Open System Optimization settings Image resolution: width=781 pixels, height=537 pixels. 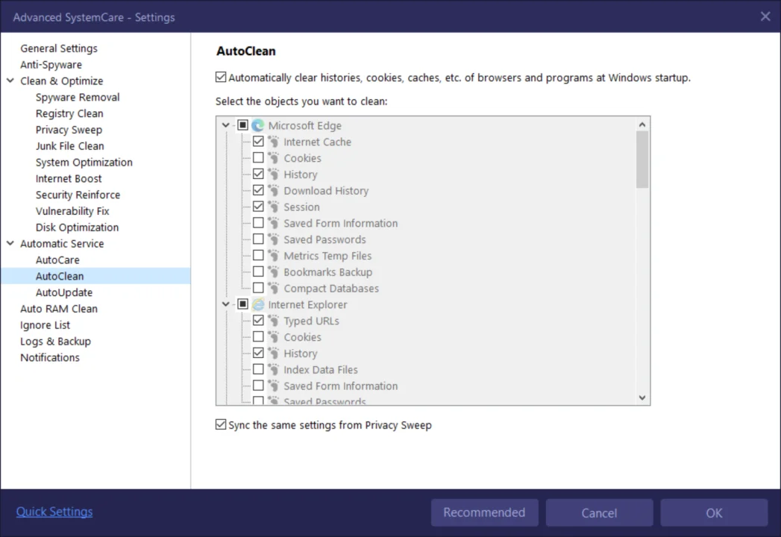click(x=84, y=163)
